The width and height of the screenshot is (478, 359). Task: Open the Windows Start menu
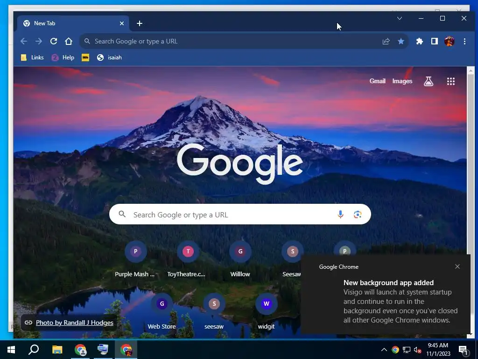pyautogui.click(x=11, y=350)
